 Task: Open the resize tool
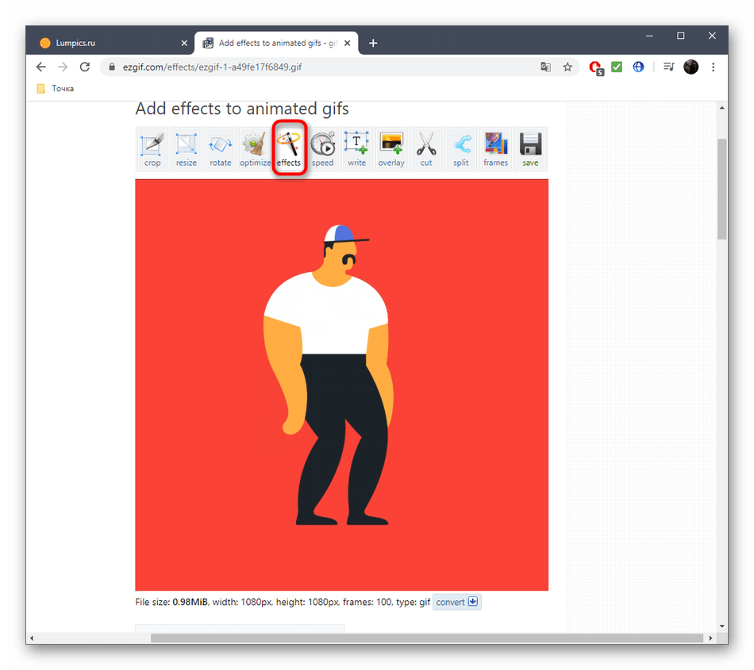coord(187,149)
